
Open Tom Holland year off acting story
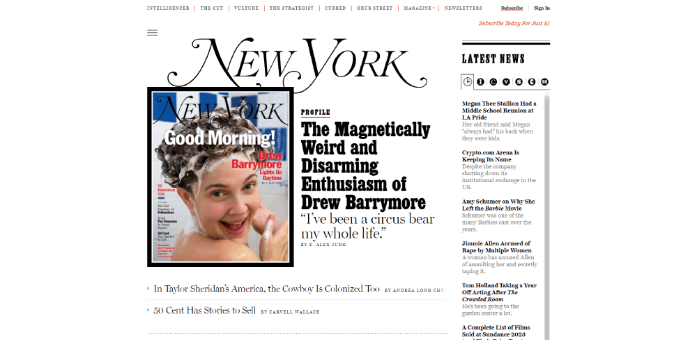[x=499, y=292]
